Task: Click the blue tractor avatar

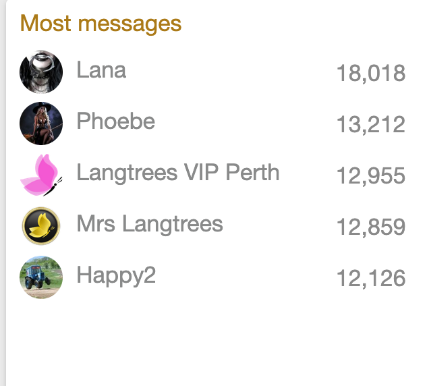Action: point(41,277)
